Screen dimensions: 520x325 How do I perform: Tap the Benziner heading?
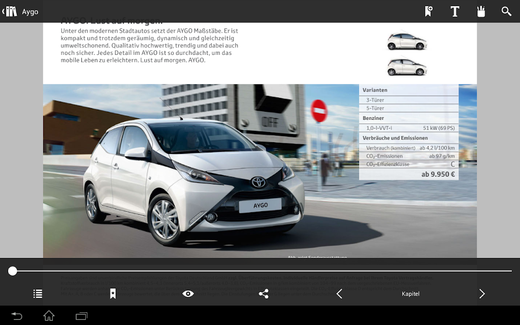[x=373, y=118]
